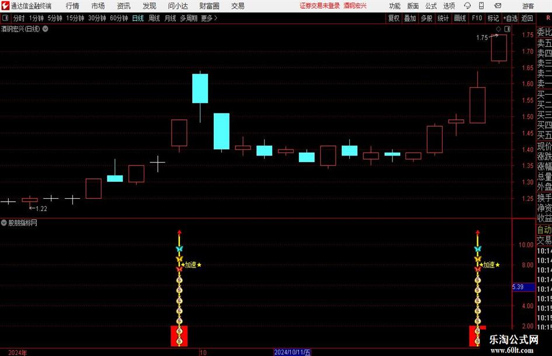Open the mobile phone icon in the header

point(481,6)
